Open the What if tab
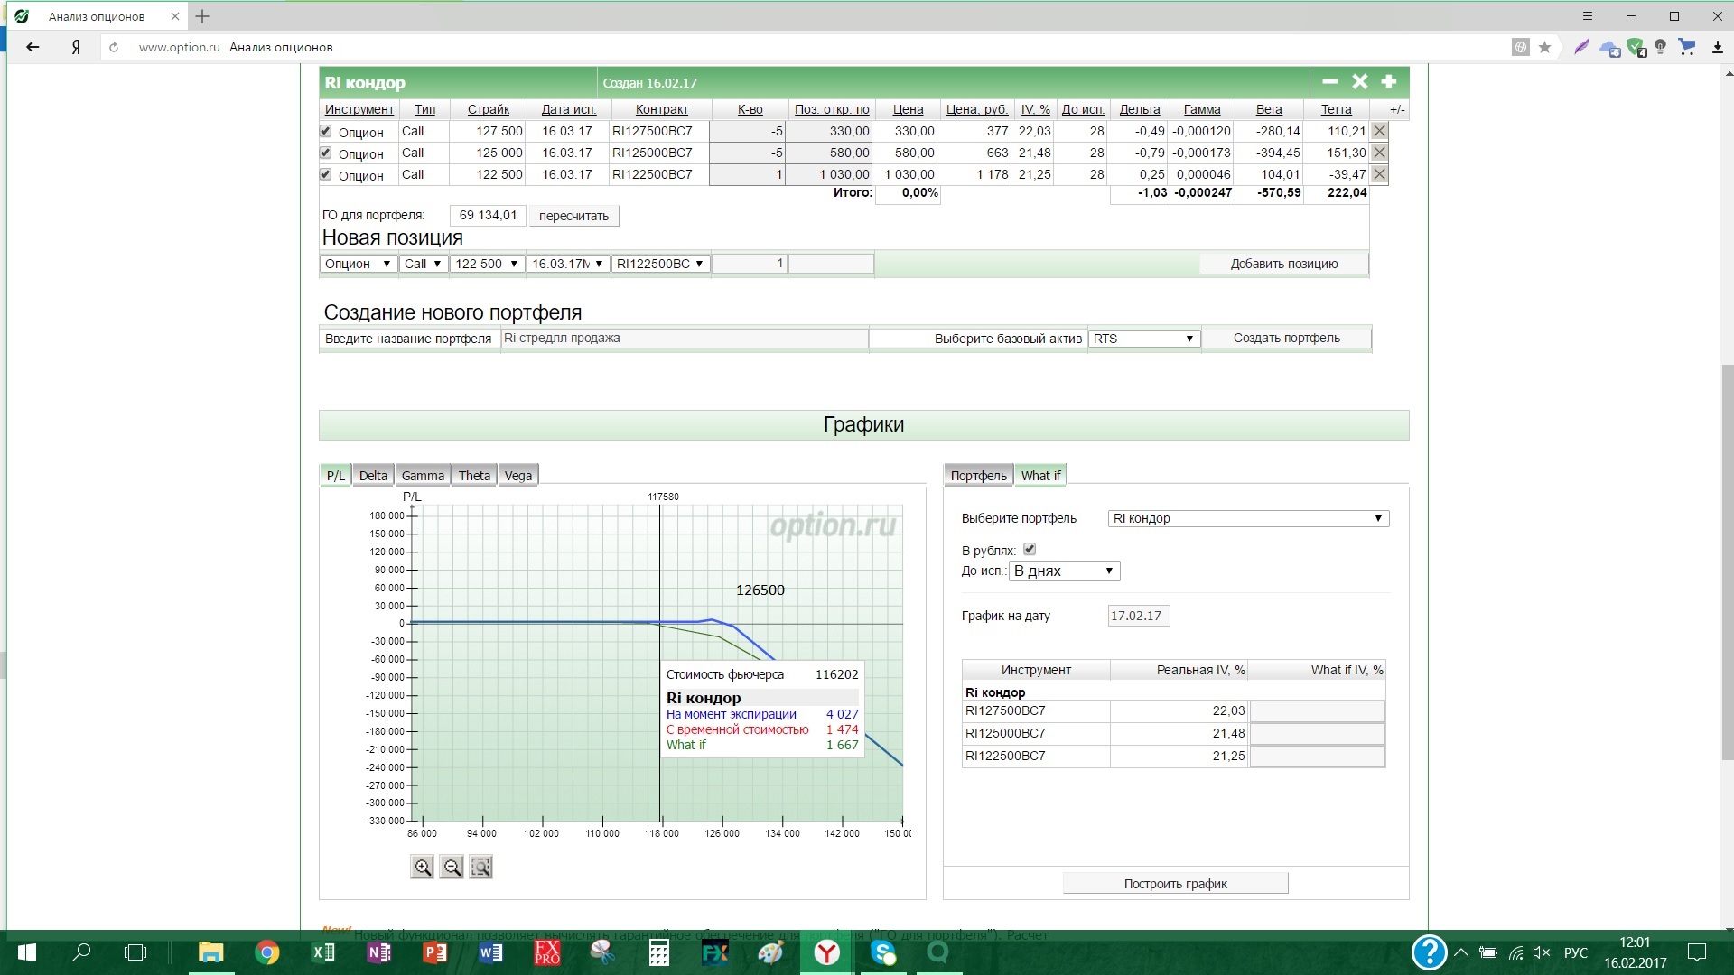 pos(1040,476)
